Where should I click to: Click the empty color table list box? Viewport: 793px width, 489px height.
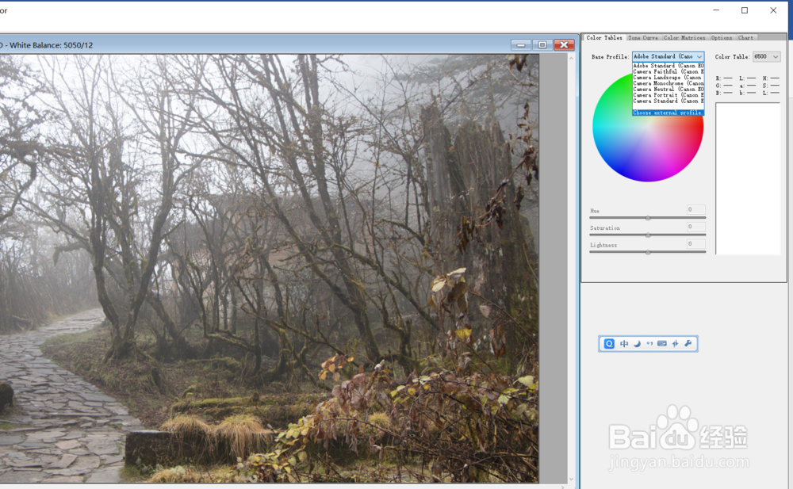748,178
